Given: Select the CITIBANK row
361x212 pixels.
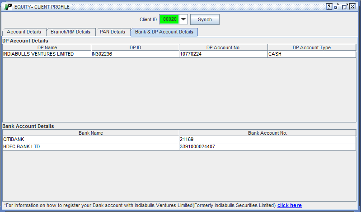Looking at the screenshot, I should click(x=91, y=140).
